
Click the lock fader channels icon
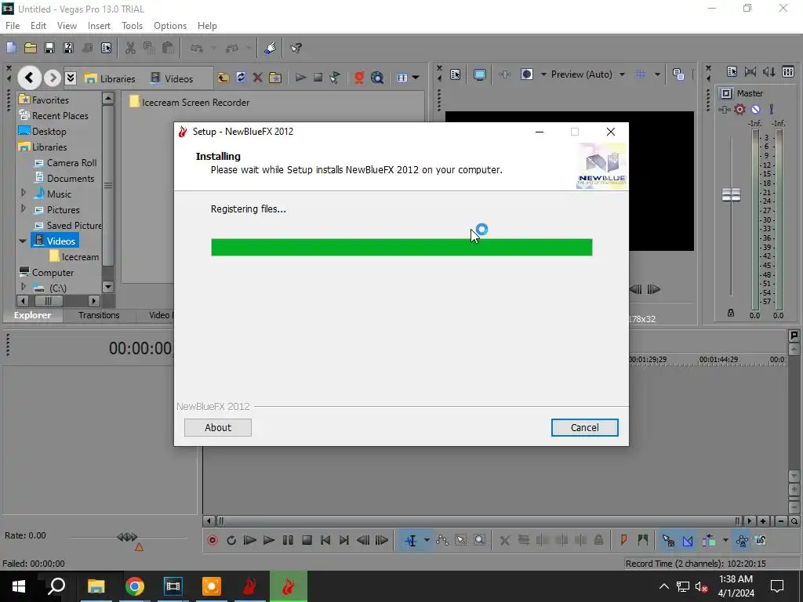coord(731,313)
